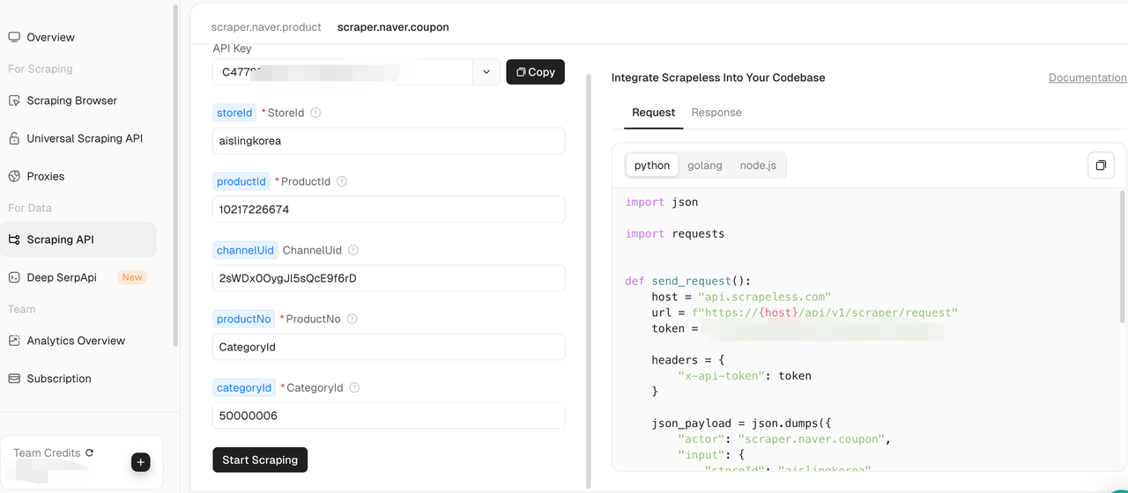1128x493 pixels.
Task: Open Subscription page from sidebar
Action: (x=59, y=379)
